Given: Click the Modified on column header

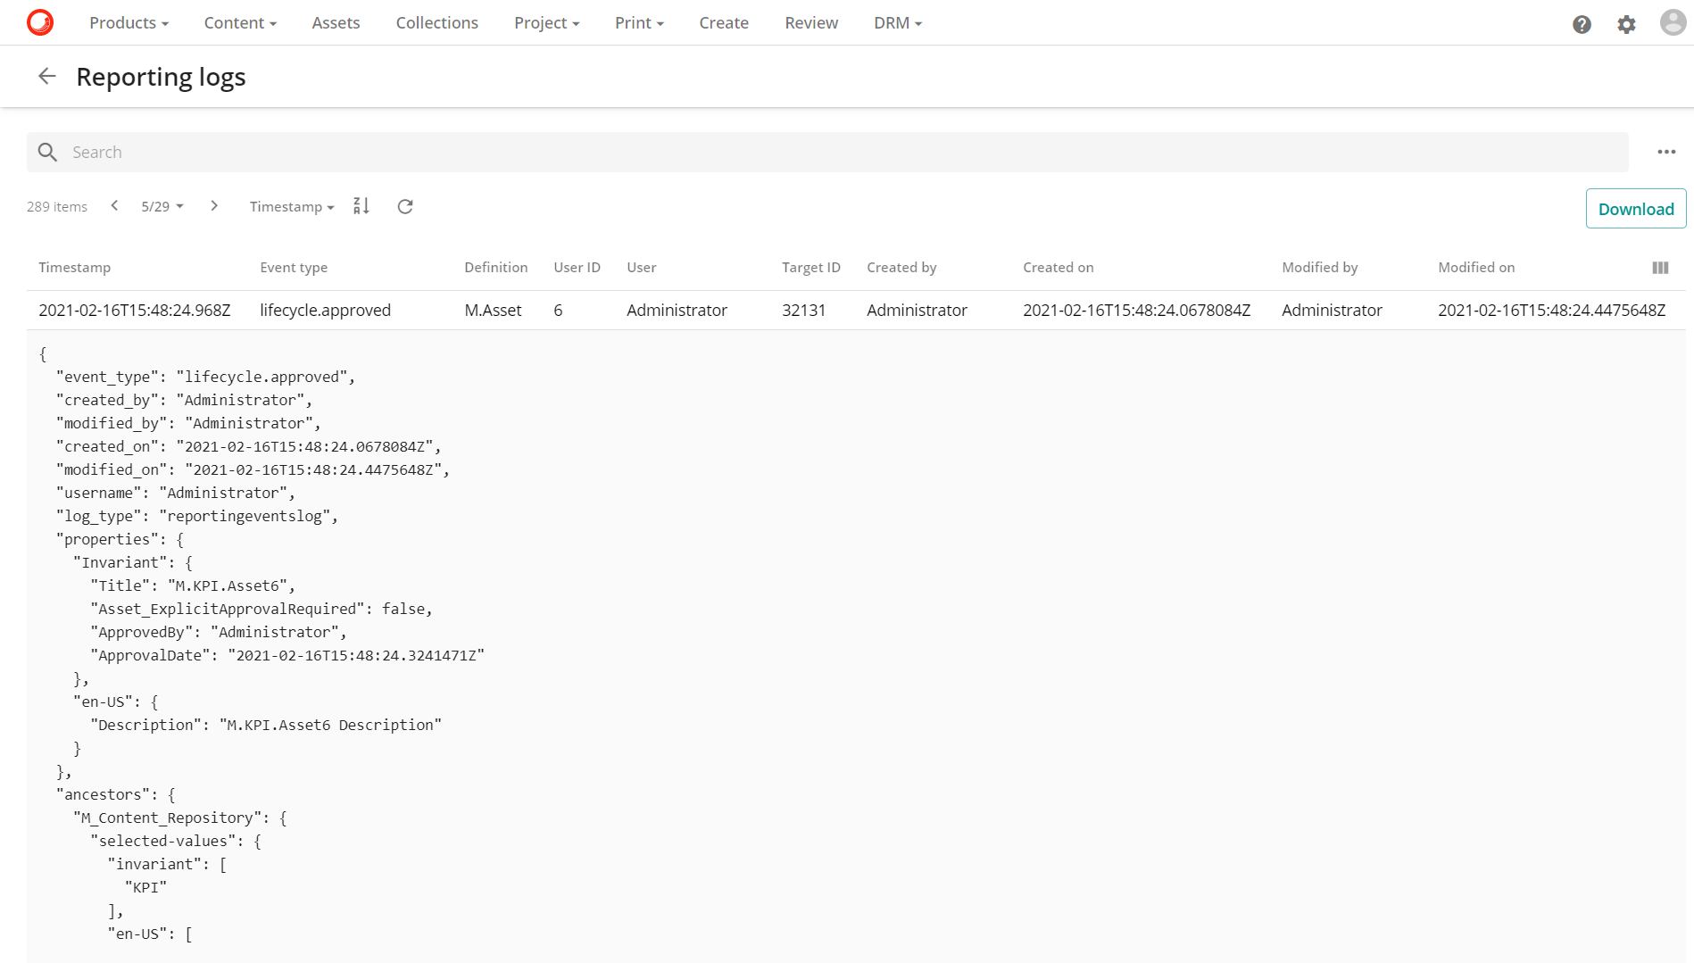Looking at the screenshot, I should 1476,268.
